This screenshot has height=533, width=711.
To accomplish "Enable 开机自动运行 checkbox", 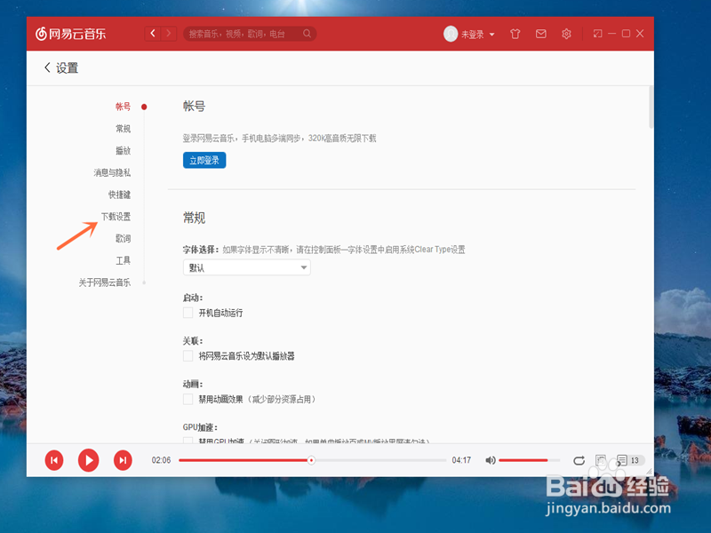I will click(188, 313).
